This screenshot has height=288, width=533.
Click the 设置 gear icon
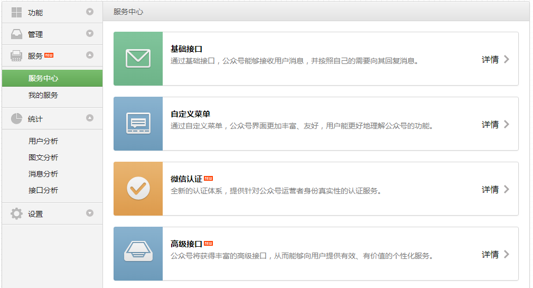(16, 213)
